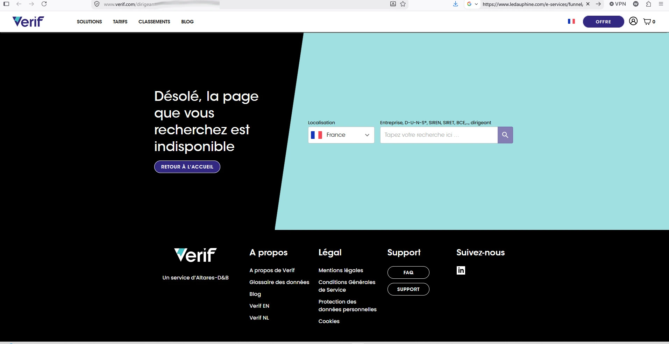Open the SOLUTIONS menu
Screen dimensions: 669x344
point(90,22)
